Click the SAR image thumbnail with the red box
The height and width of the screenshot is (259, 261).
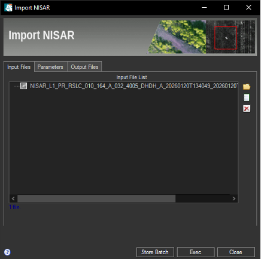point(230,37)
